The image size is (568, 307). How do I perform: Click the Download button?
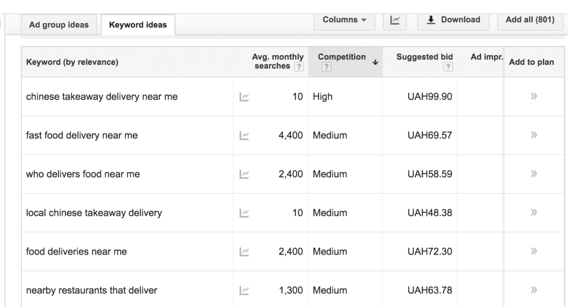(x=453, y=20)
